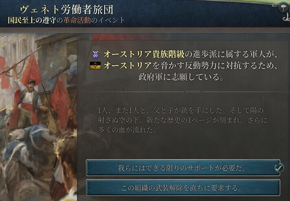Click the signpost icon in the event header
Viewport: 290px width, 201px height.
(x=283, y=8)
